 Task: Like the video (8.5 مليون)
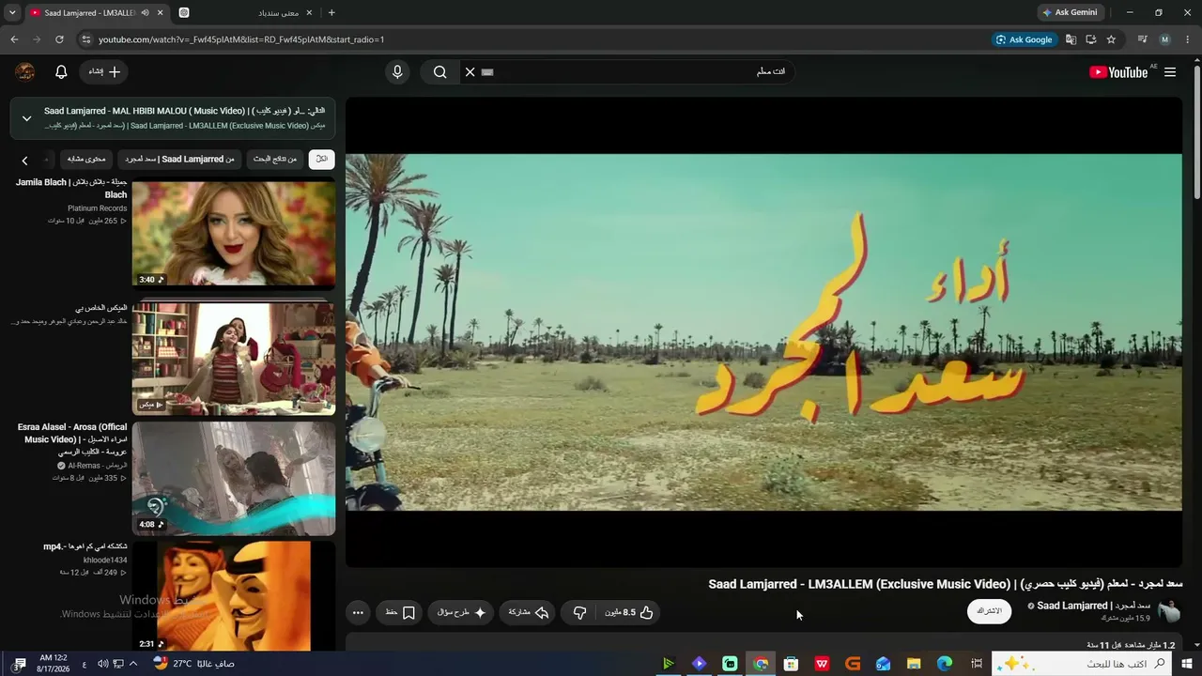pos(629,612)
